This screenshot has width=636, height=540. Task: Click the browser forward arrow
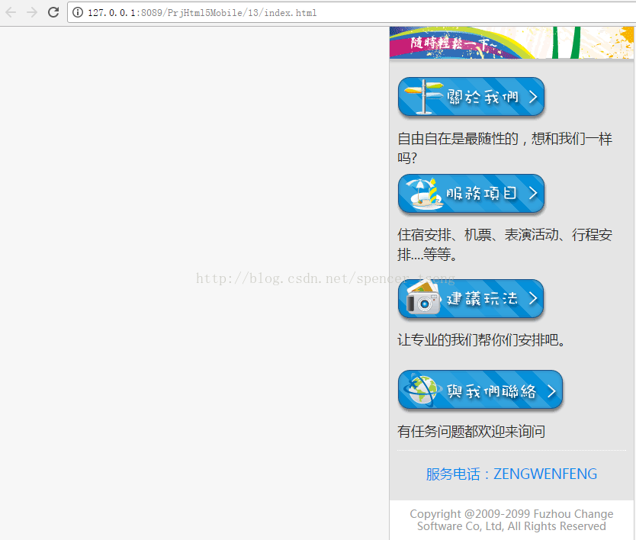[x=31, y=12]
